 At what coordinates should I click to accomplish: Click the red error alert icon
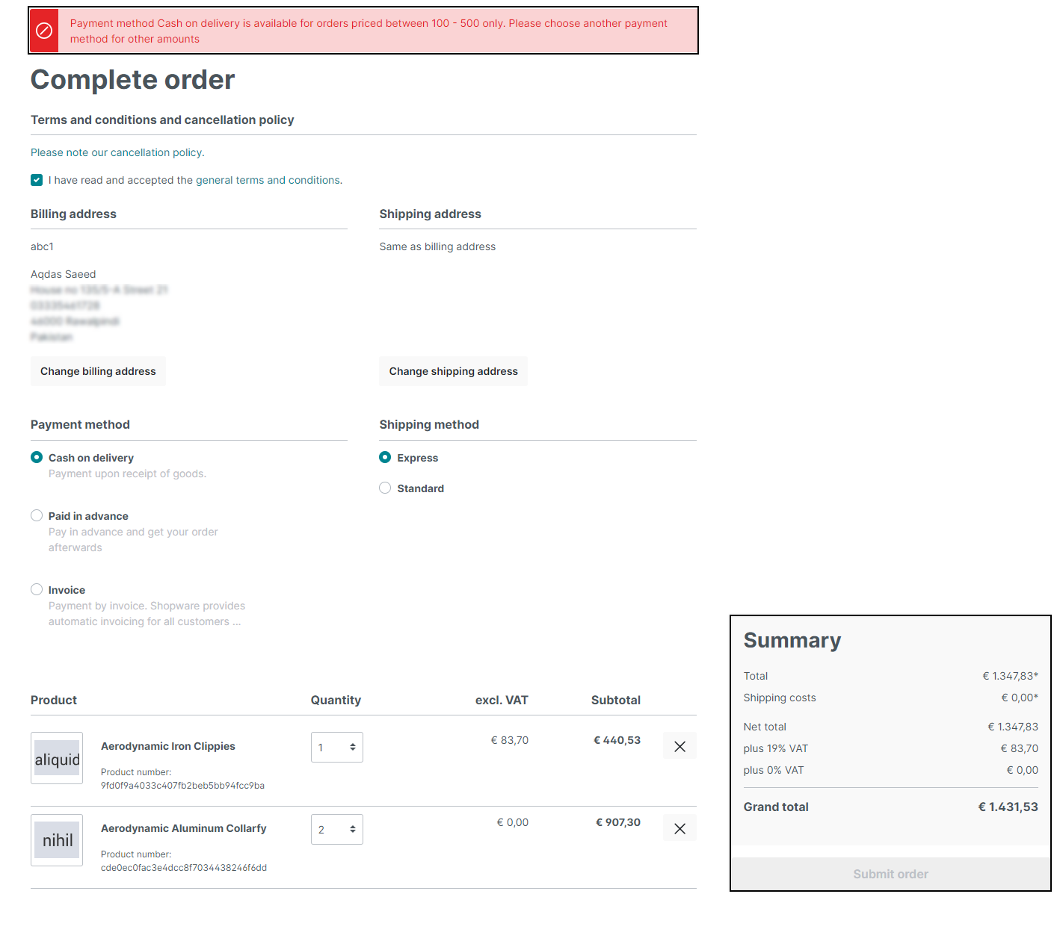44,31
